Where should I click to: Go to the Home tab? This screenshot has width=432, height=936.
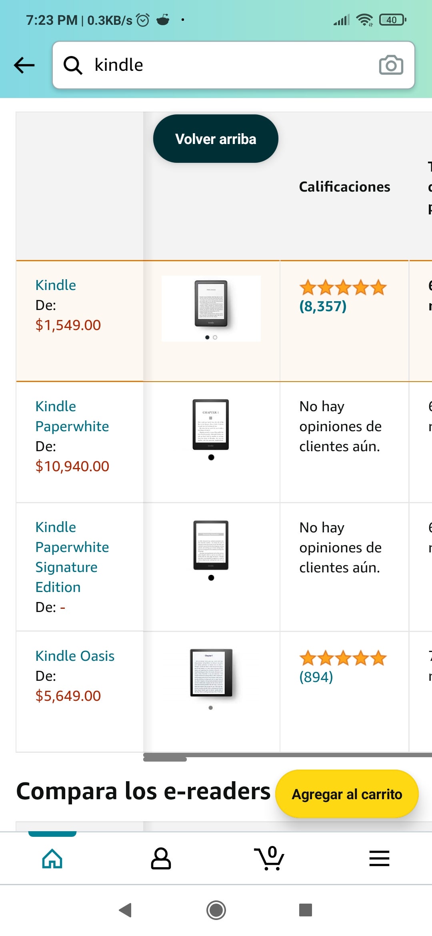(52, 858)
